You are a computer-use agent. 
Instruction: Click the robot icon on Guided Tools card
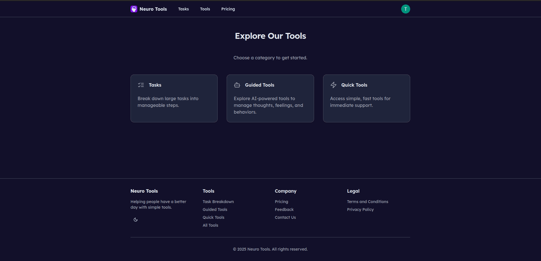(237, 85)
